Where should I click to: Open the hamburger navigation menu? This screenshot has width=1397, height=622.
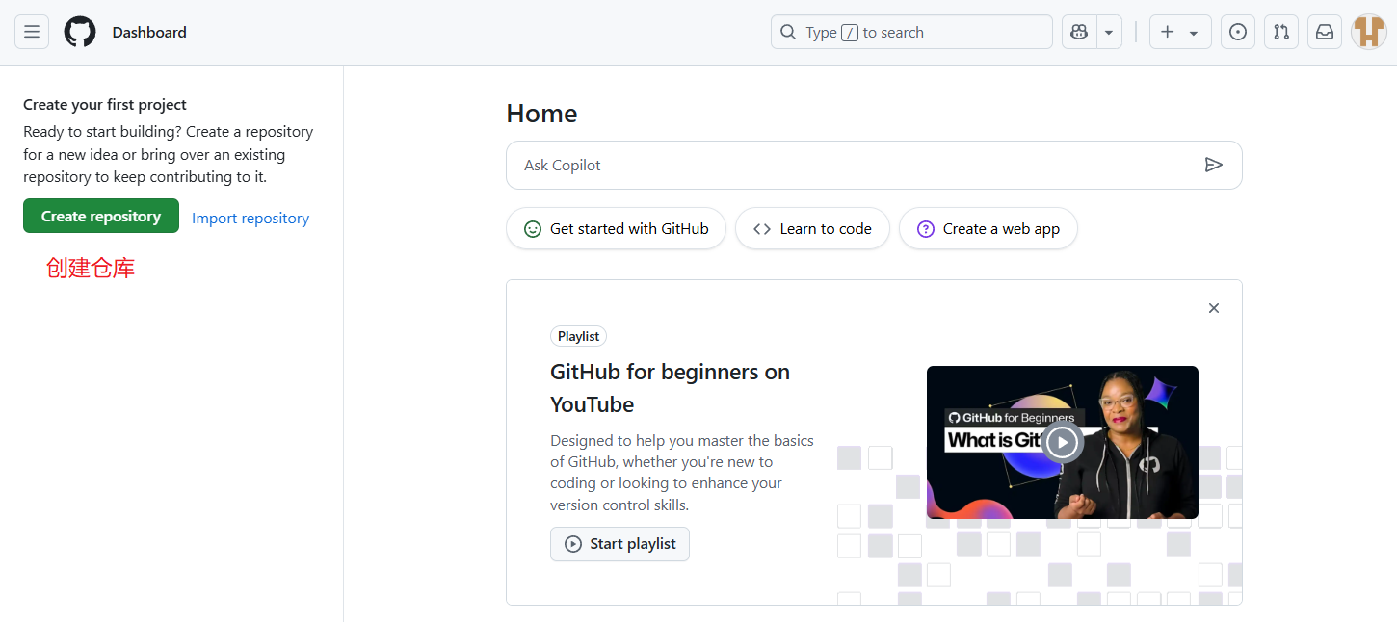click(x=32, y=32)
